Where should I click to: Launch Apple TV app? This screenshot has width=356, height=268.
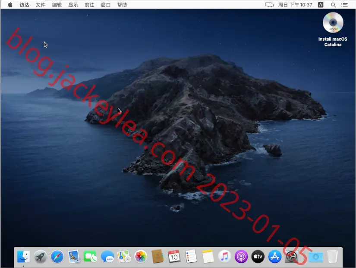click(258, 257)
